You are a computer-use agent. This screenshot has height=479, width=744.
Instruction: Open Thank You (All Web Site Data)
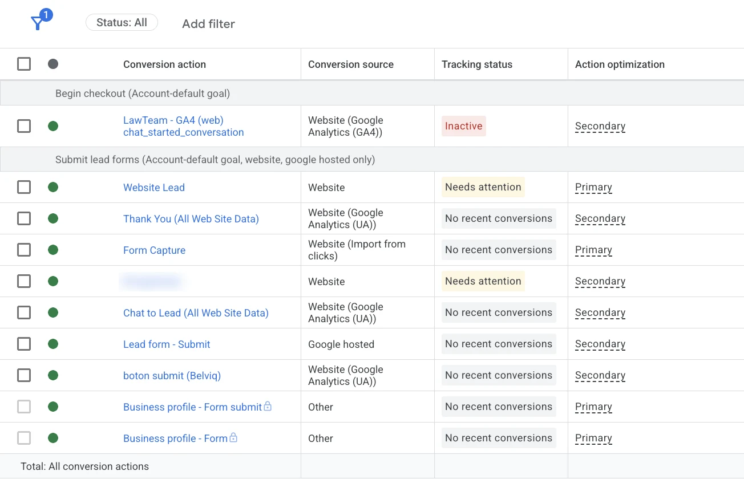click(x=191, y=219)
